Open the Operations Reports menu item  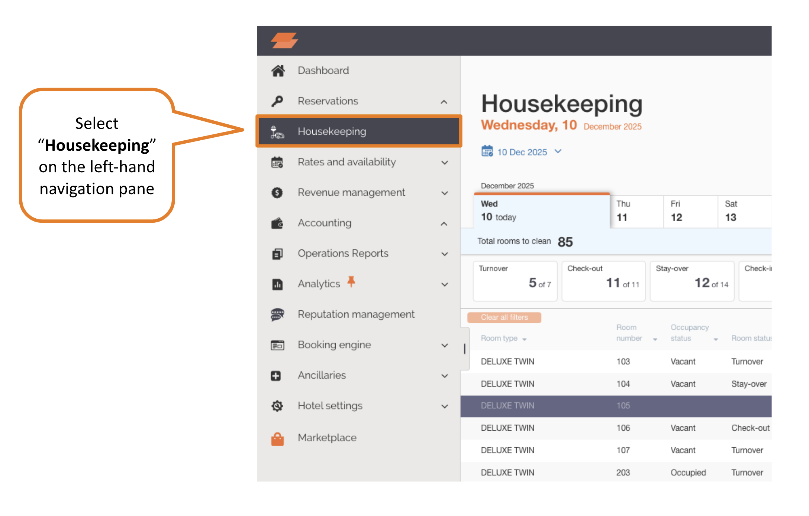[x=343, y=254]
